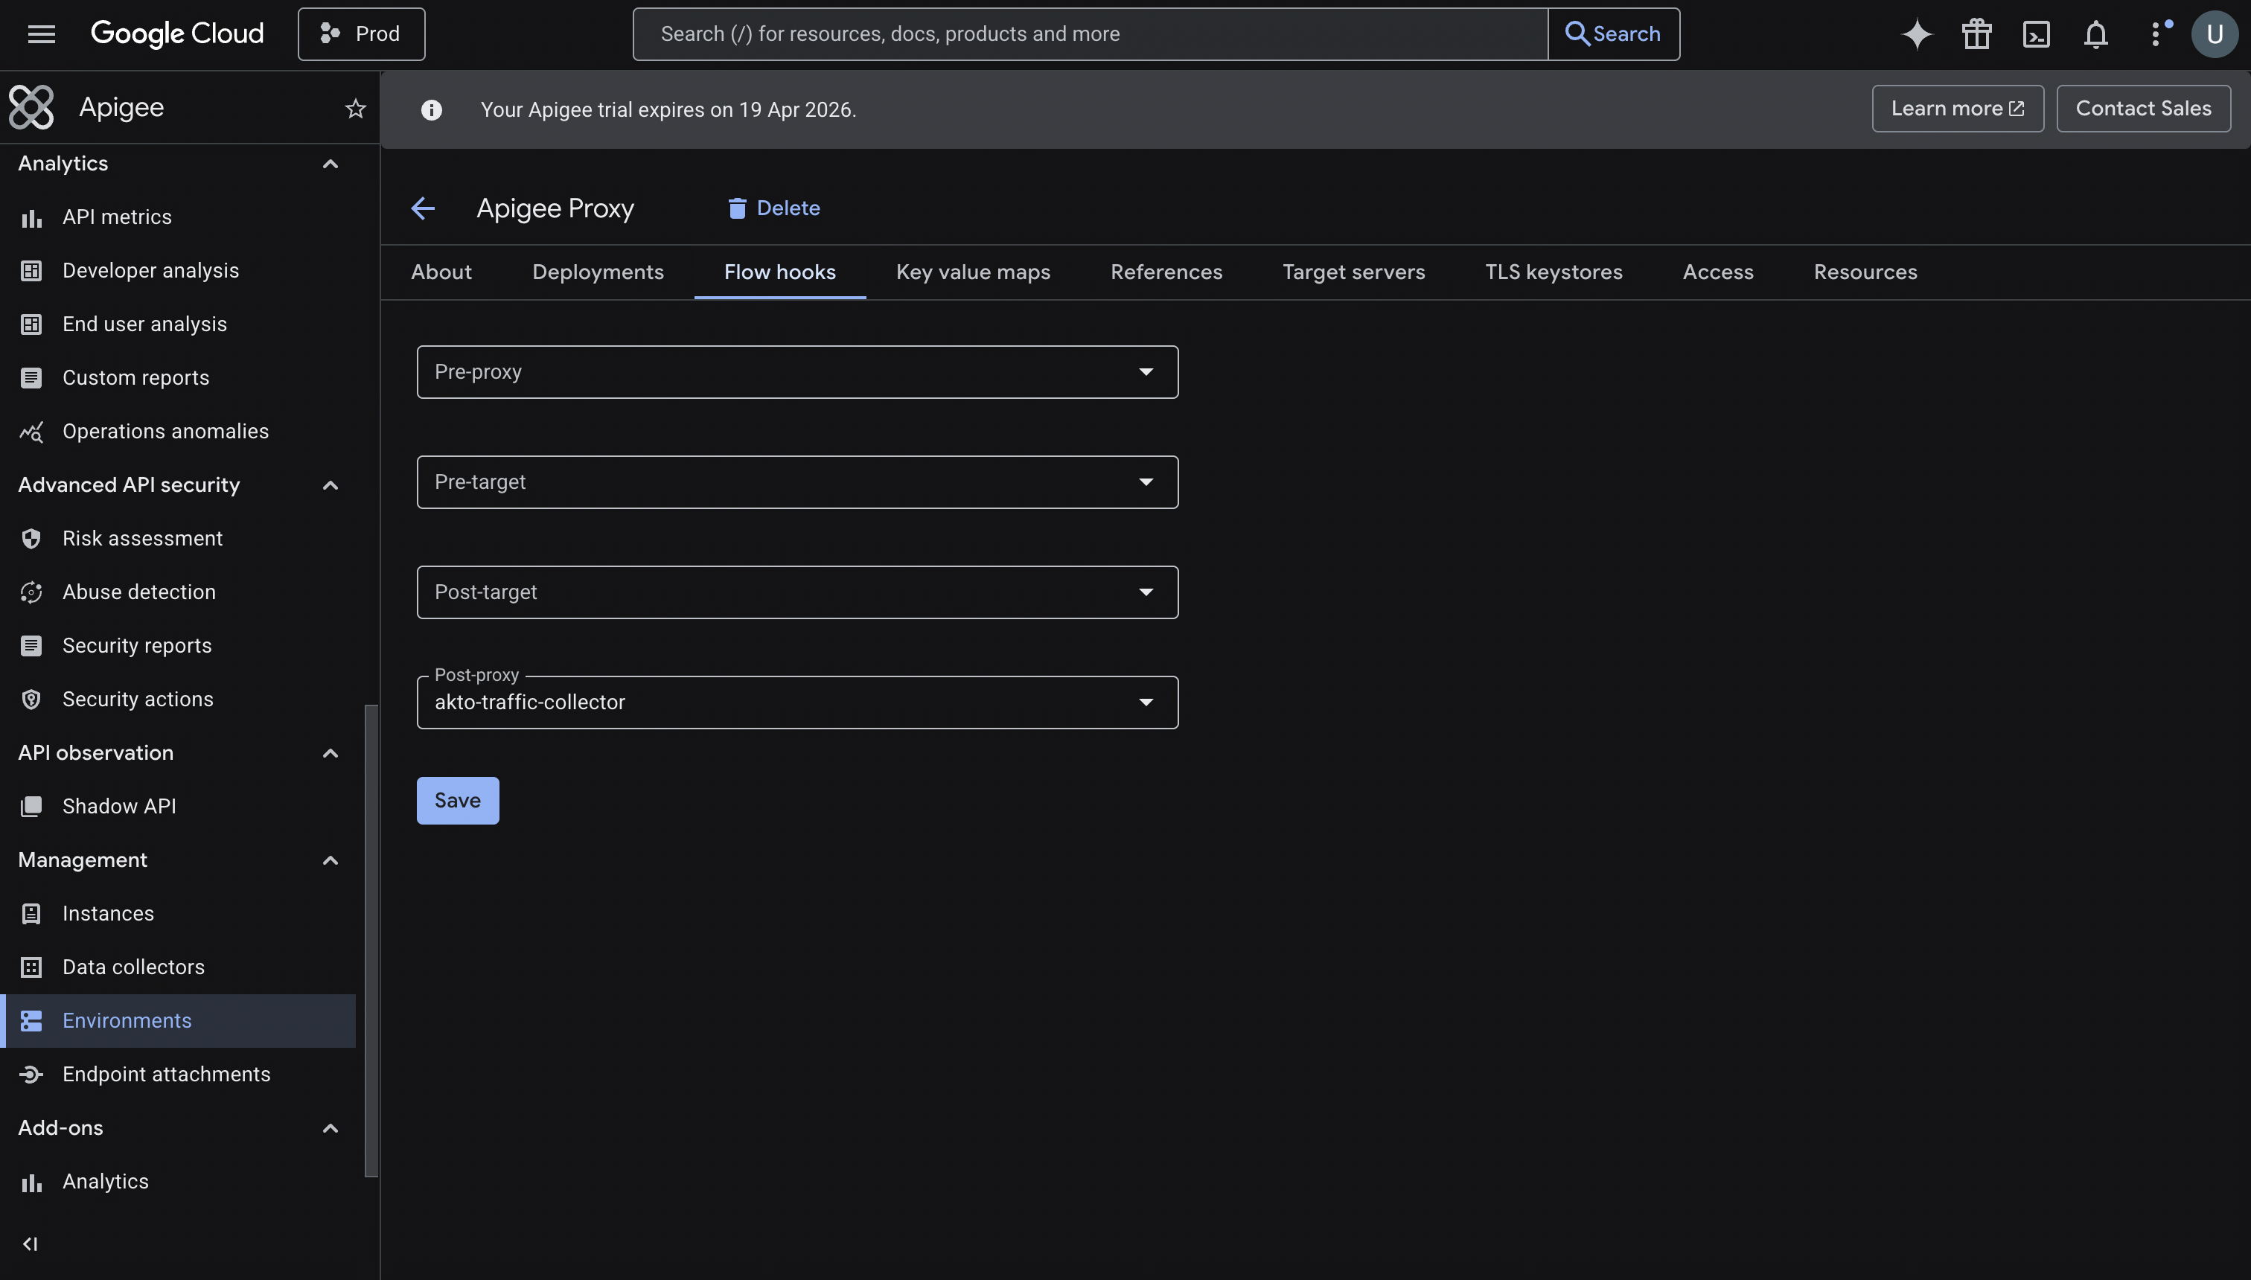Go back using the left arrow
The width and height of the screenshot is (2251, 1280).
(x=423, y=208)
